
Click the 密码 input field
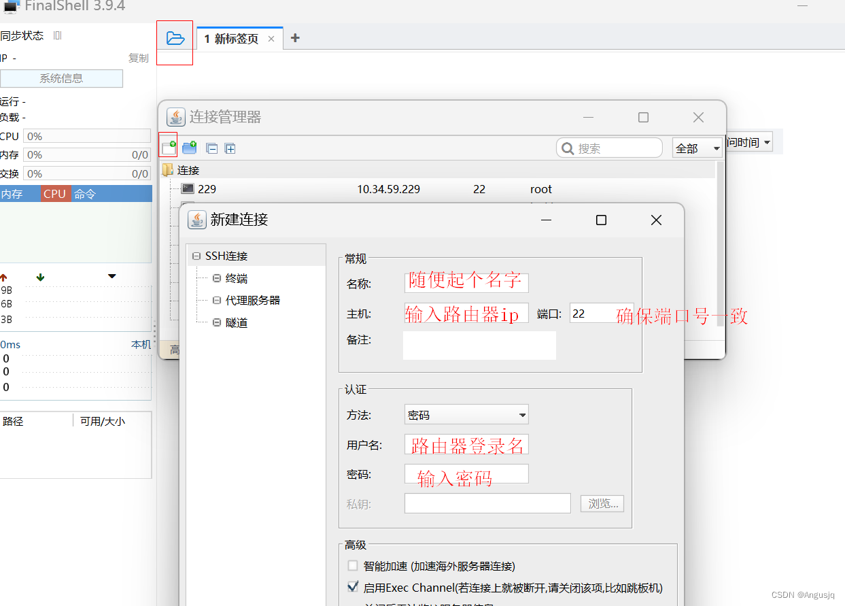(x=466, y=474)
